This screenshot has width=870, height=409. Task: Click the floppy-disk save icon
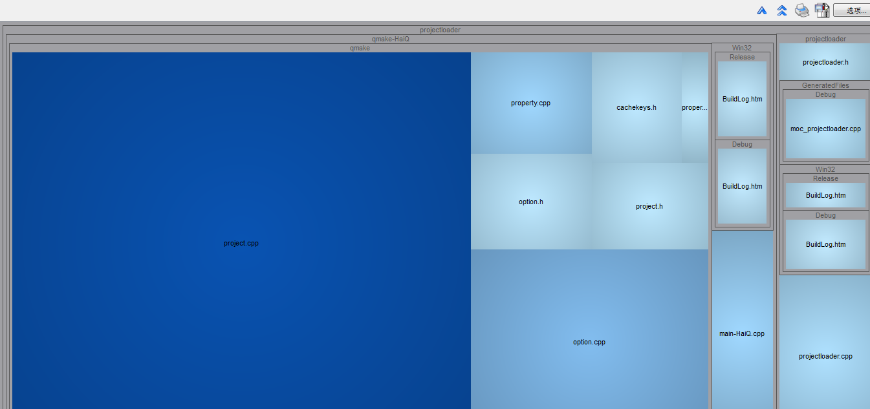click(822, 10)
